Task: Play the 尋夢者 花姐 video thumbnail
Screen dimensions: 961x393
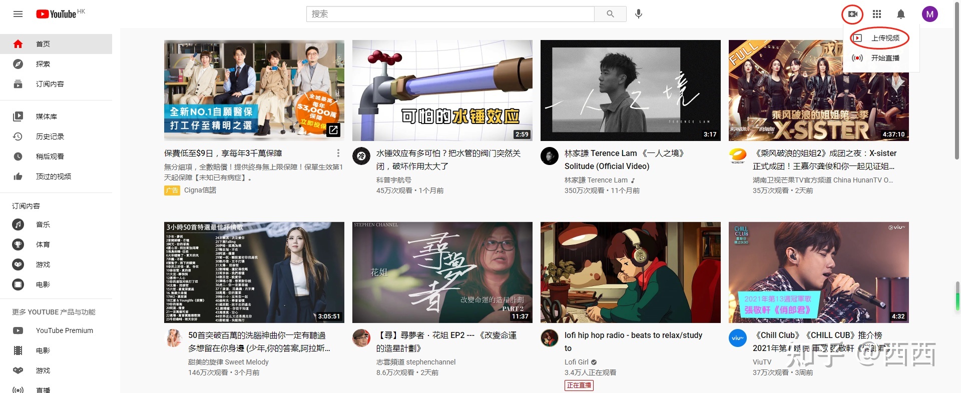Action: tap(442, 272)
